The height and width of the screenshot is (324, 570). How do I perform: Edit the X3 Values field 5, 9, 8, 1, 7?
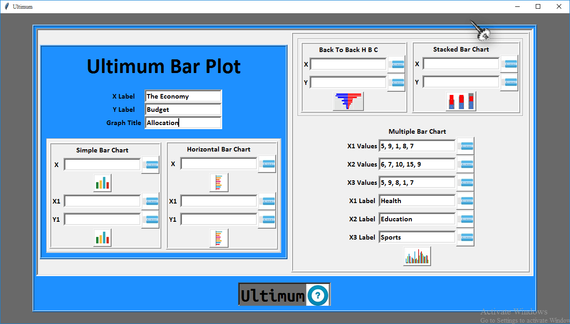(x=417, y=183)
